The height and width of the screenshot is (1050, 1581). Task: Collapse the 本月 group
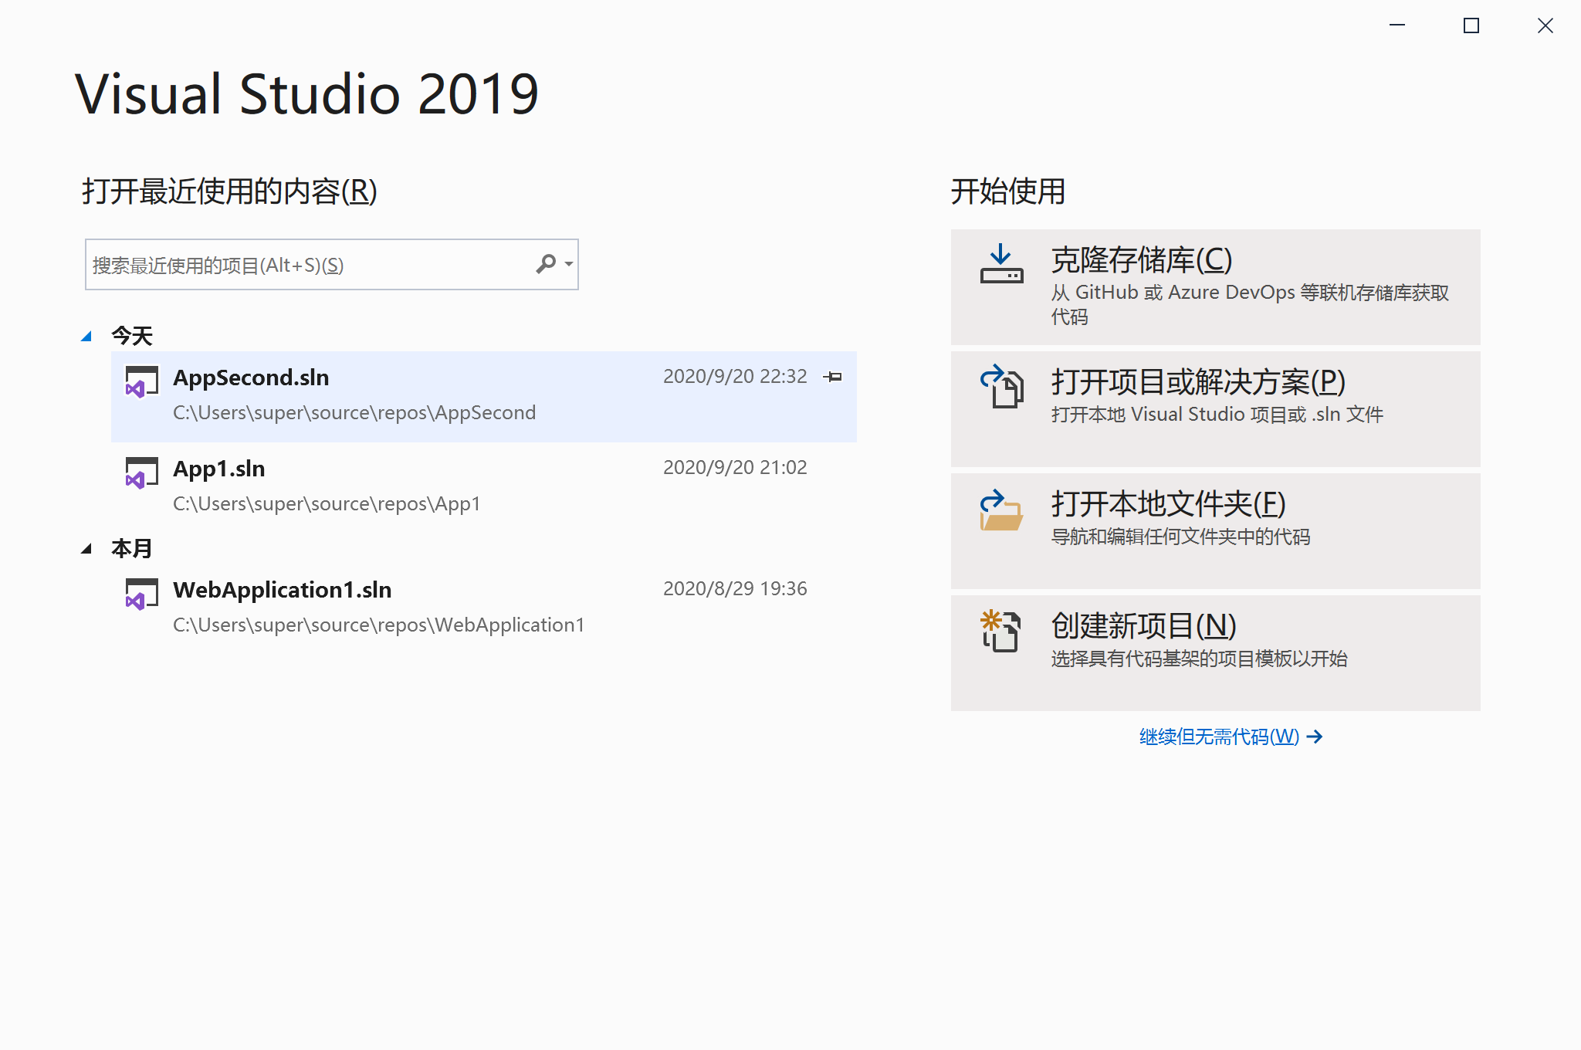click(86, 549)
